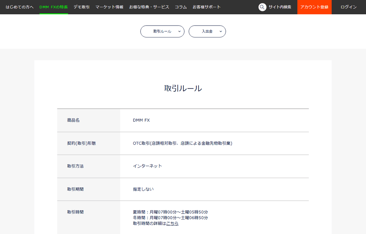366x234 pixels.
Task: Click the chevron on 入出金 button
Action: click(221, 31)
